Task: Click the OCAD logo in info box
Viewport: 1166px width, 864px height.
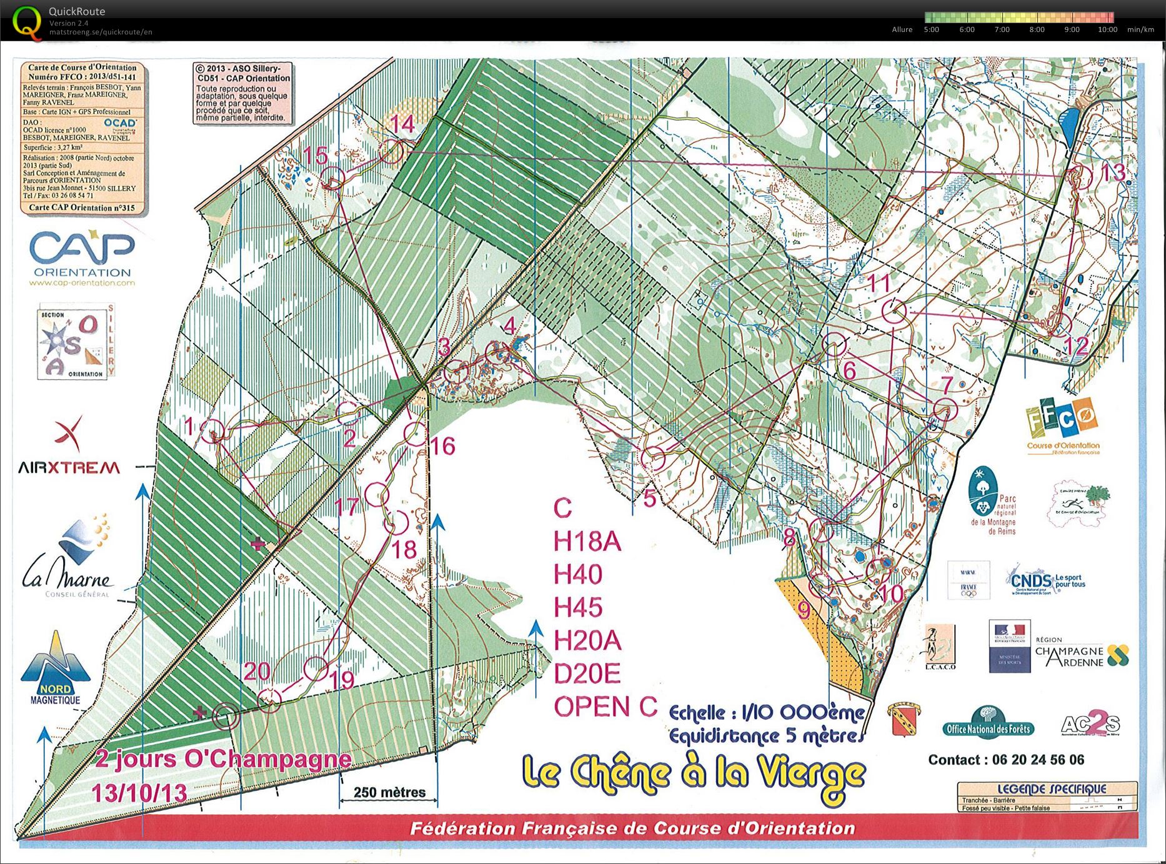Action: click(120, 124)
